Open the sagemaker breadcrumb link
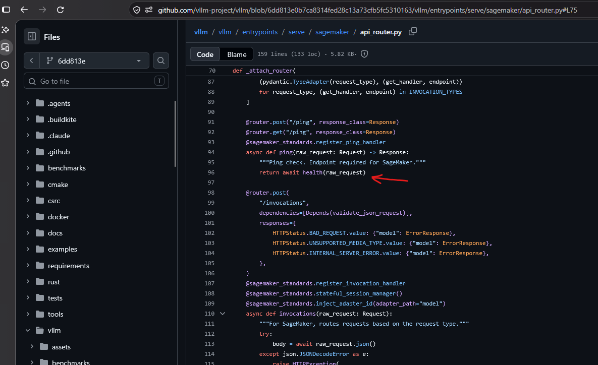 pos(332,32)
